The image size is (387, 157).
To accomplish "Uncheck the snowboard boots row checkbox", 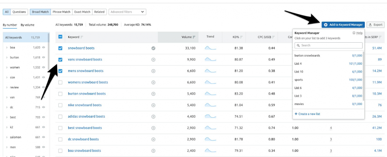I will pyautogui.click(x=60, y=48).
